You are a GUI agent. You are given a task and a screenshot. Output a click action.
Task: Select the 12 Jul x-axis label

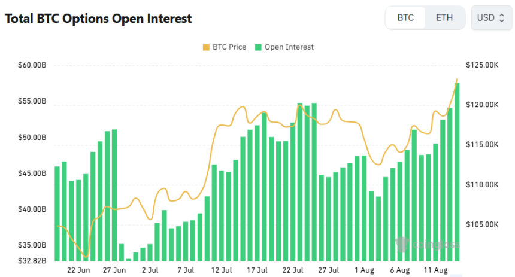(222, 270)
